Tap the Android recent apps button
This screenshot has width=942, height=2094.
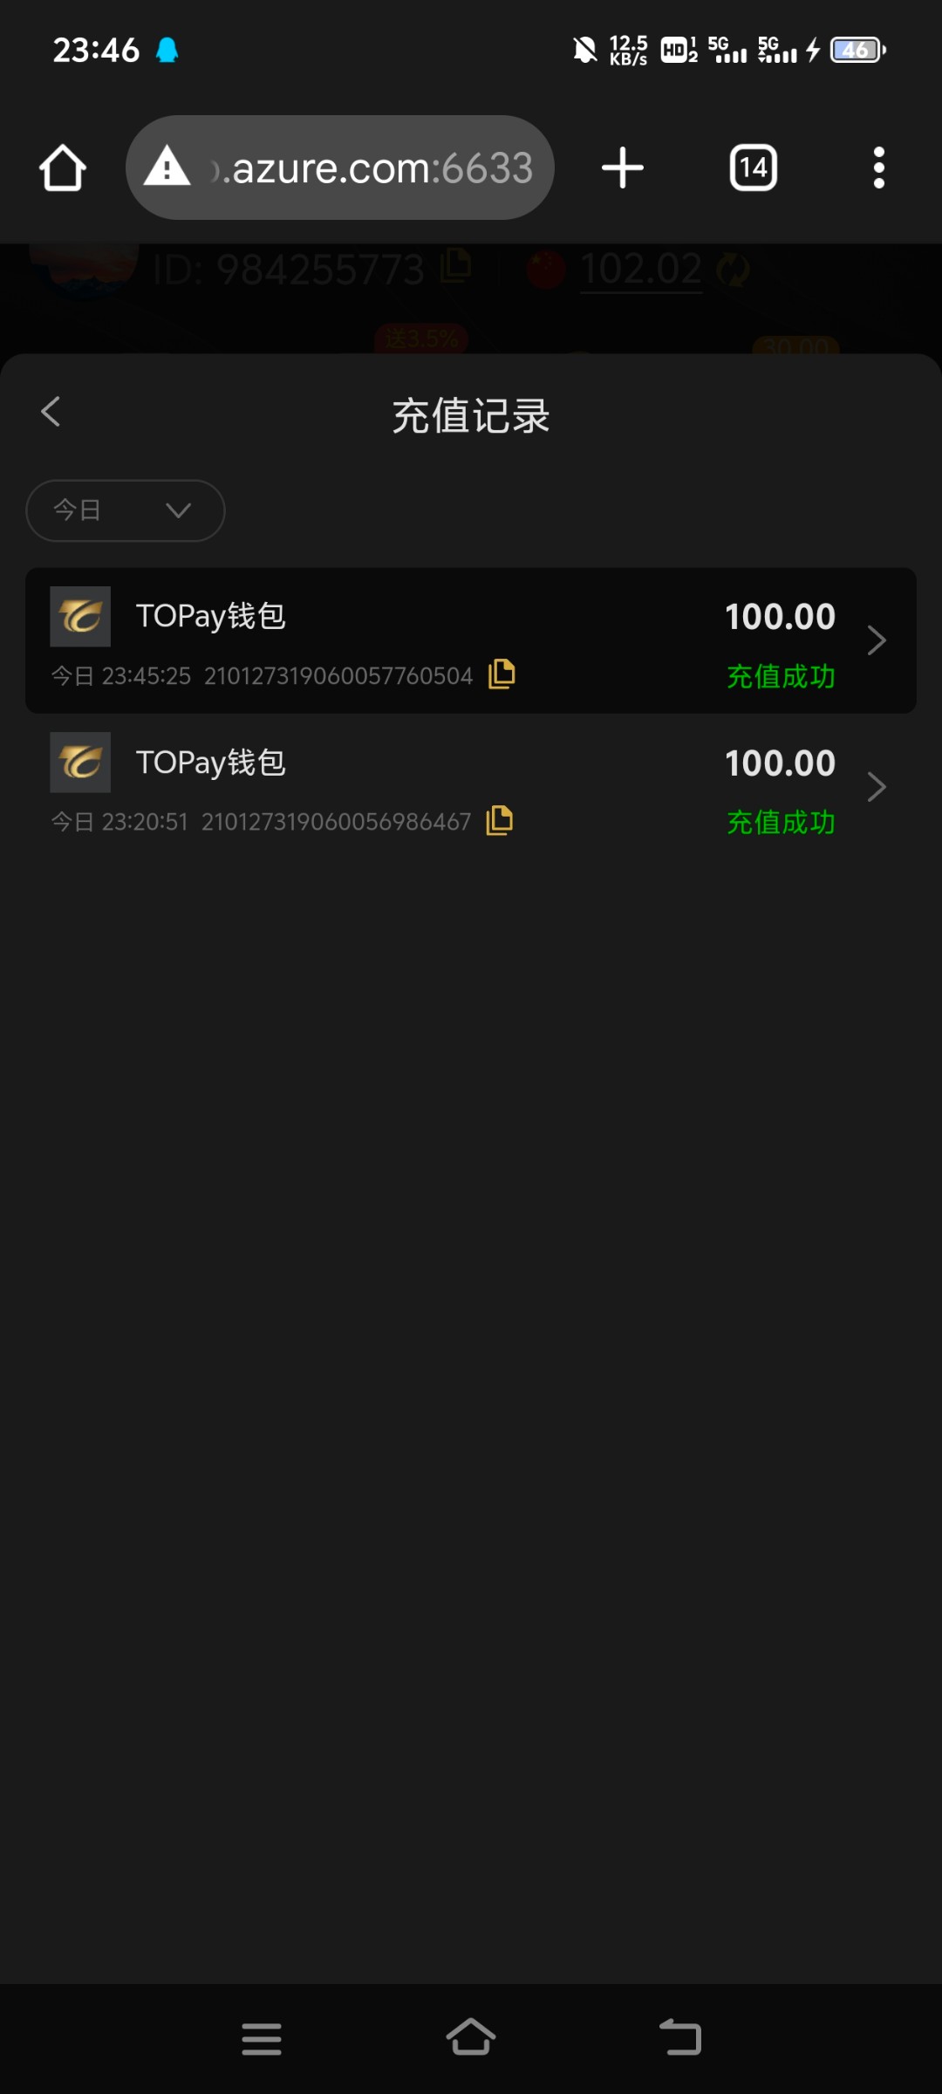[x=262, y=2039]
